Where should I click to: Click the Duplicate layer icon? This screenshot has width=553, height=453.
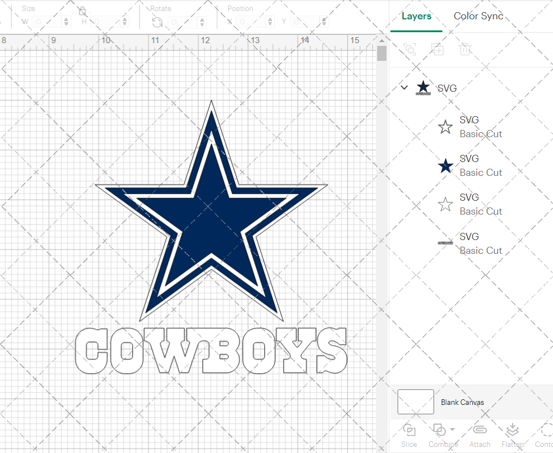[437, 49]
